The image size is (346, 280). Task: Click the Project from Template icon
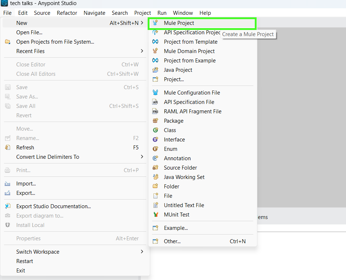point(155,41)
